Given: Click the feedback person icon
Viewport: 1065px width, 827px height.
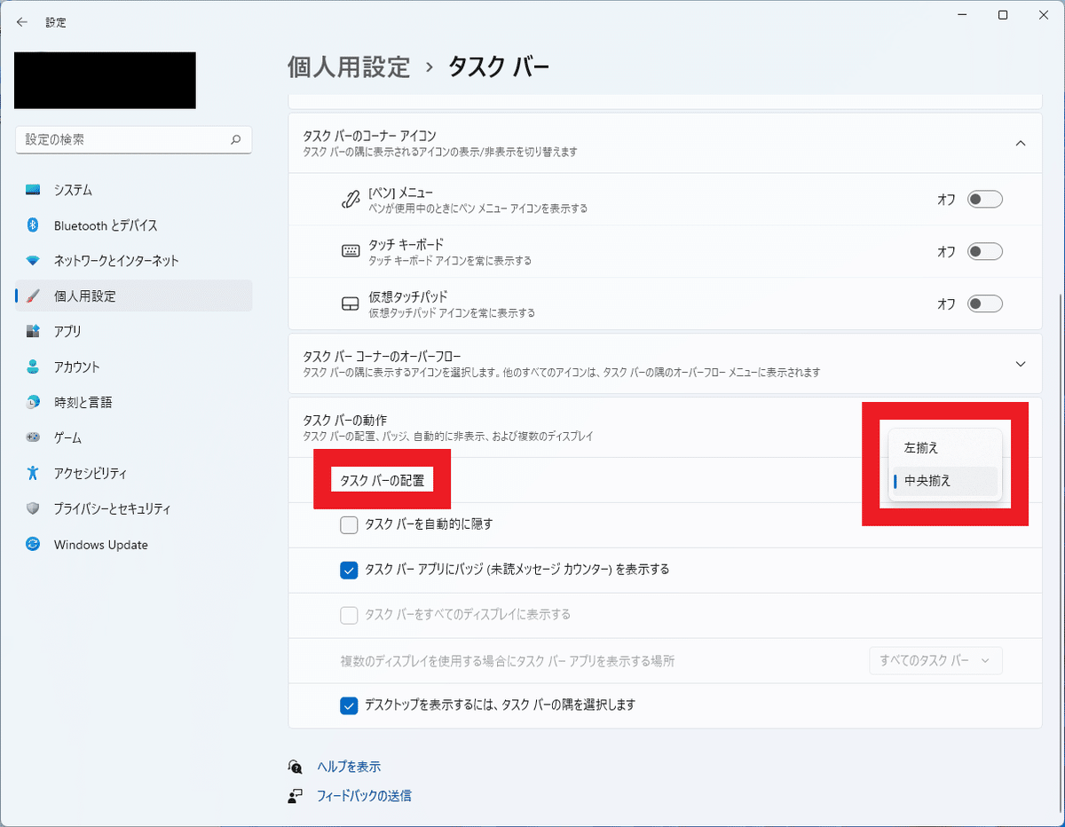Looking at the screenshot, I should coord(296,796).
